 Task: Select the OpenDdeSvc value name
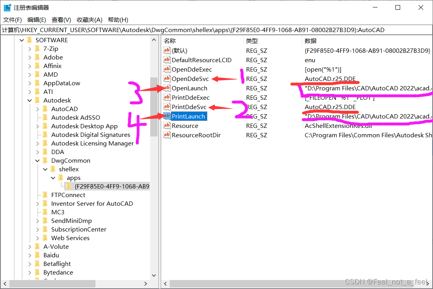click(190, 79)
